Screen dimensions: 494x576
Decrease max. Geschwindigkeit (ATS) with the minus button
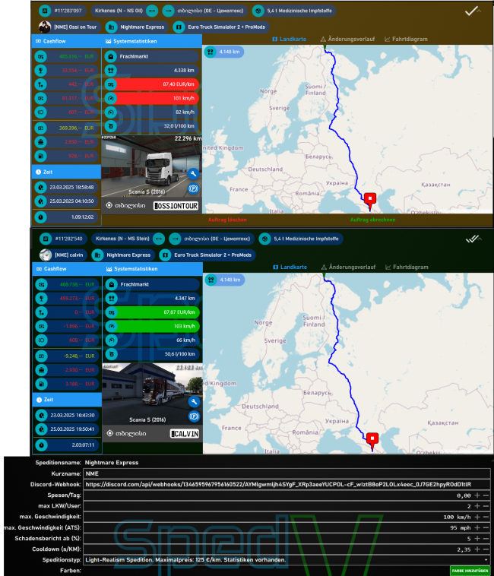[x=486, y=527]
